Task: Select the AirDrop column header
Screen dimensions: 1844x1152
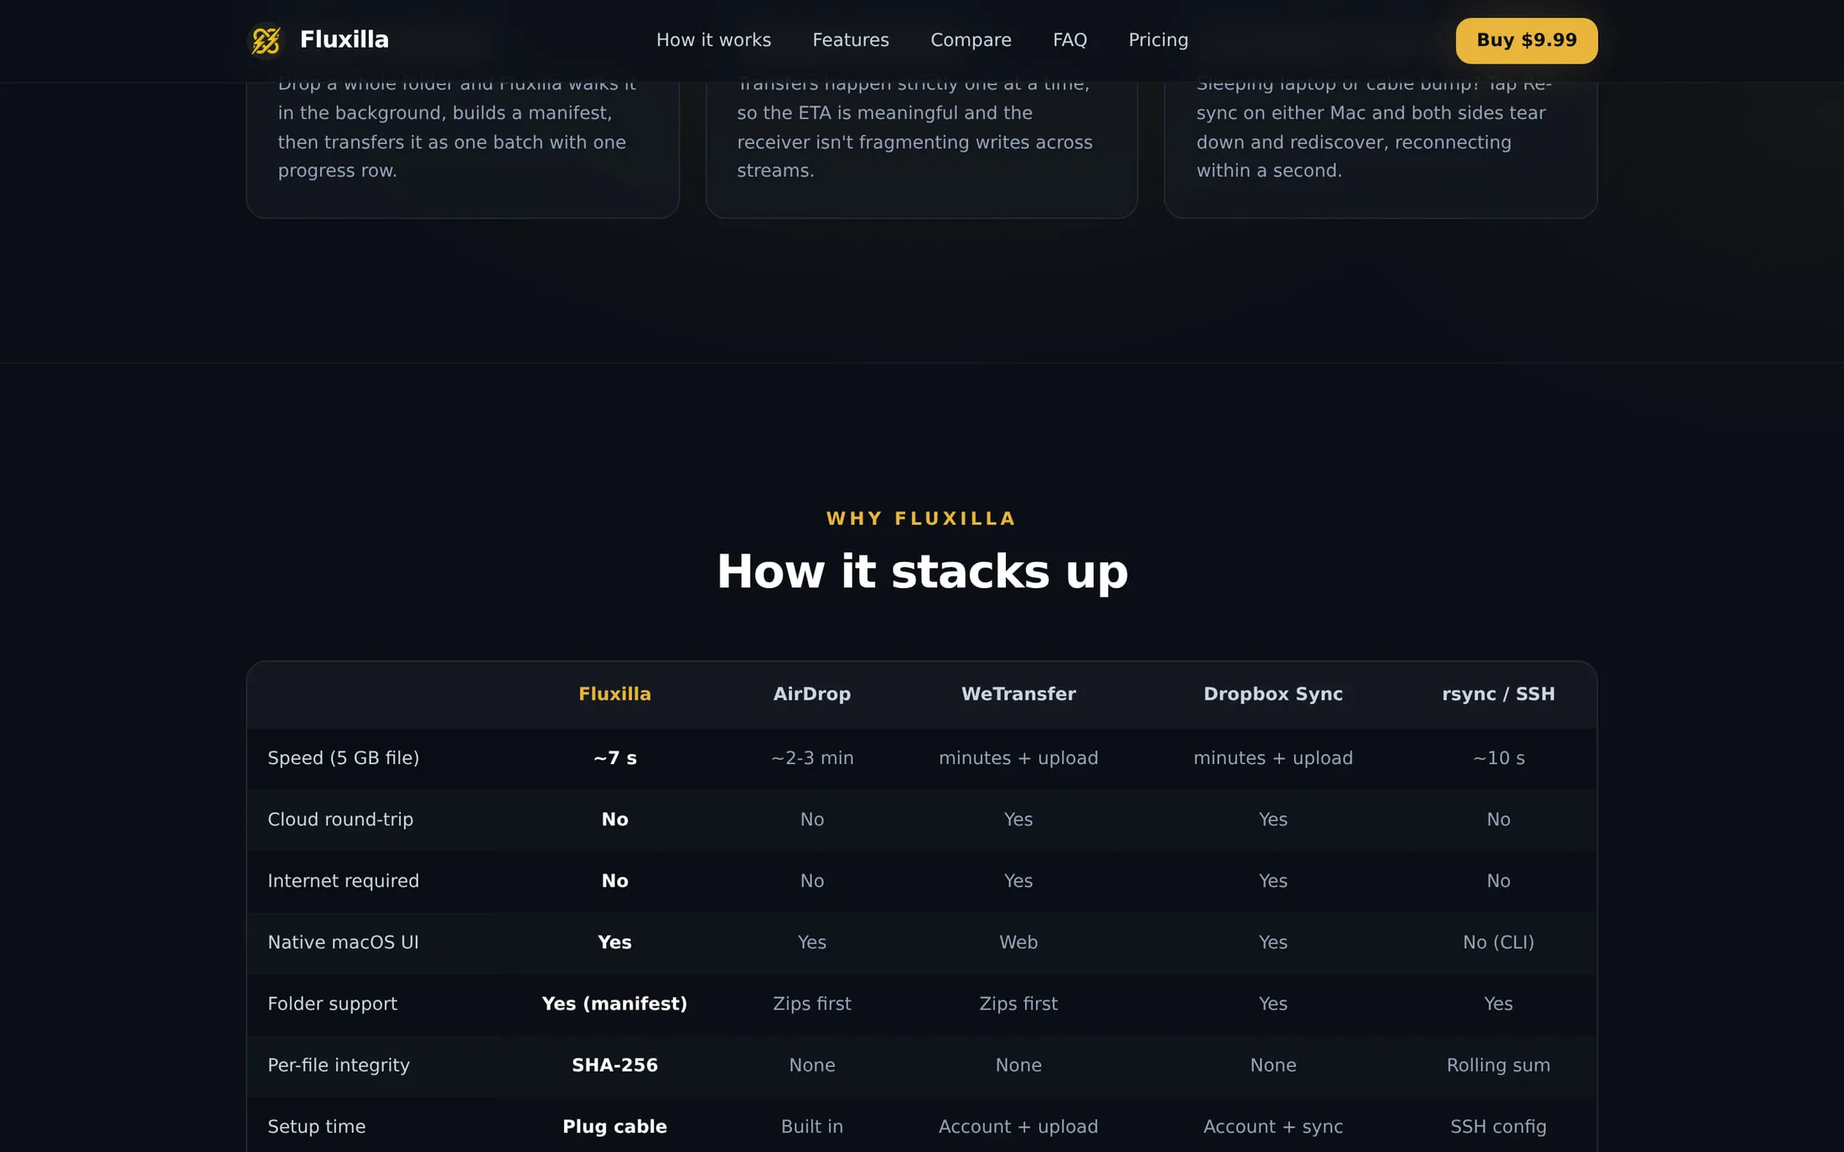Action: click(x=811, y=694)
